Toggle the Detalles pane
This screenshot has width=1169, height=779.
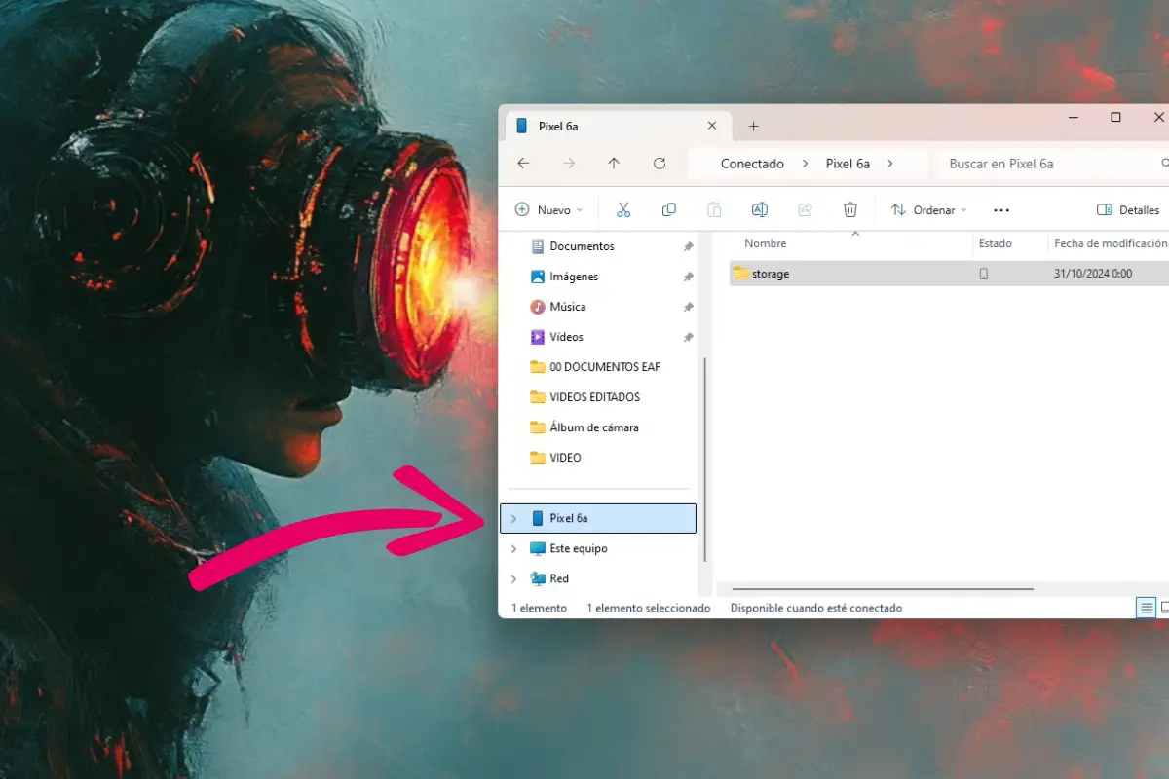[1128, 209]
